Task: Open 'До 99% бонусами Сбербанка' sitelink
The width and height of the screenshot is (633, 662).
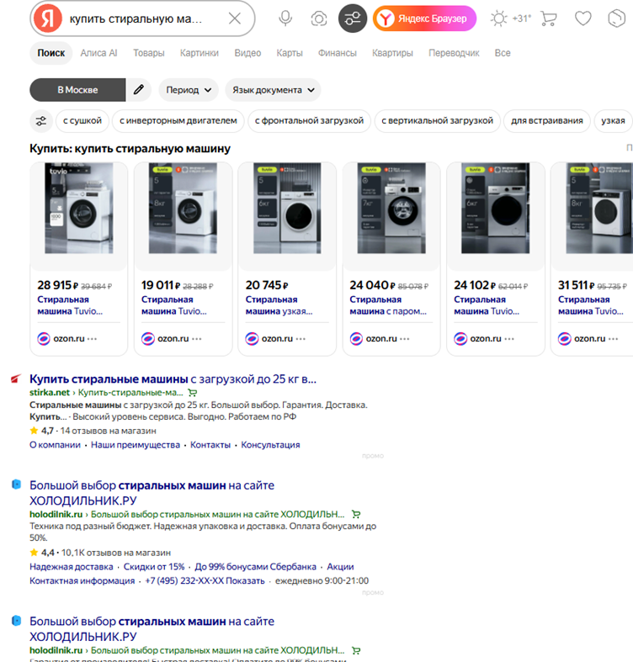Action: 255,567
